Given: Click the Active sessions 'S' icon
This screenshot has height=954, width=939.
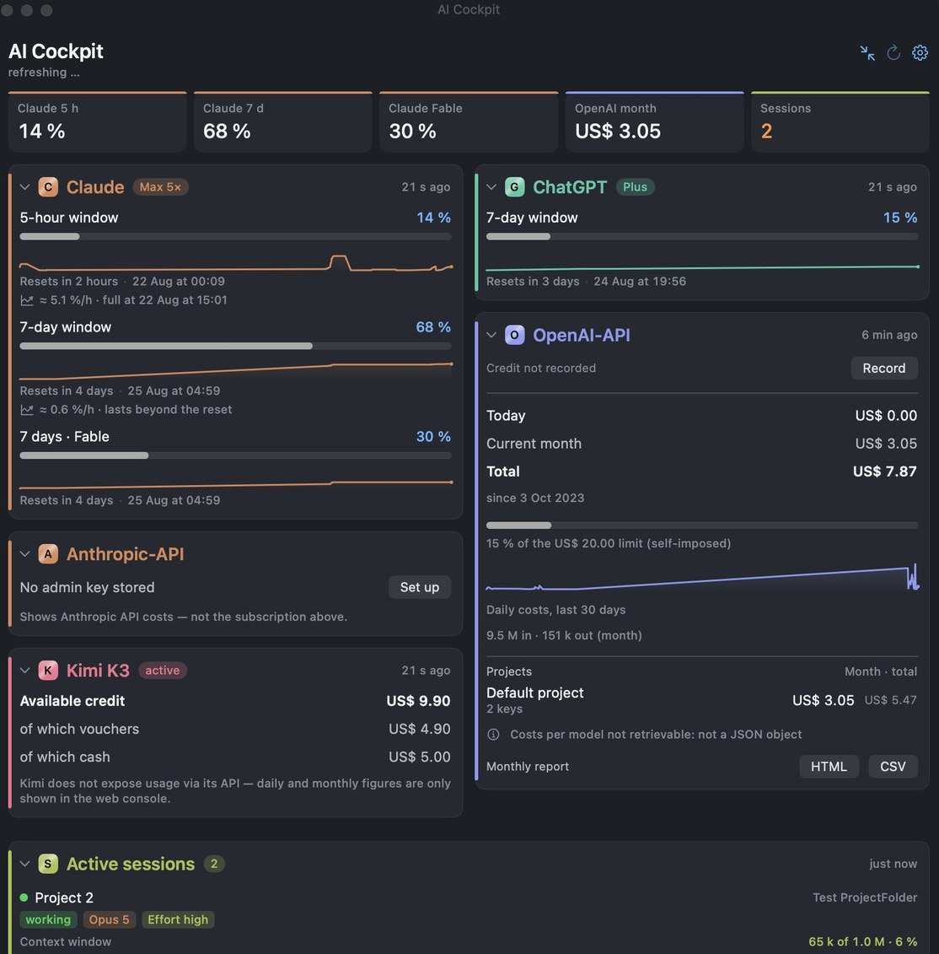Looking at the screenshot, I should [x=48, y=864].
